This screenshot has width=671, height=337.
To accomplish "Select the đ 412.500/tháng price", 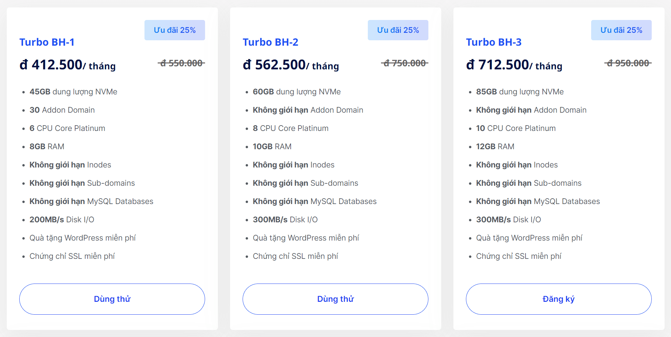I will click(x=68, y=65).
